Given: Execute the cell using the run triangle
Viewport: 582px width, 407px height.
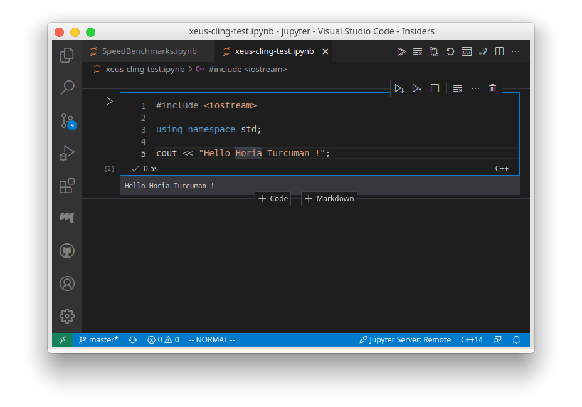Looking at the screenshot, I should tap(109, 101).
